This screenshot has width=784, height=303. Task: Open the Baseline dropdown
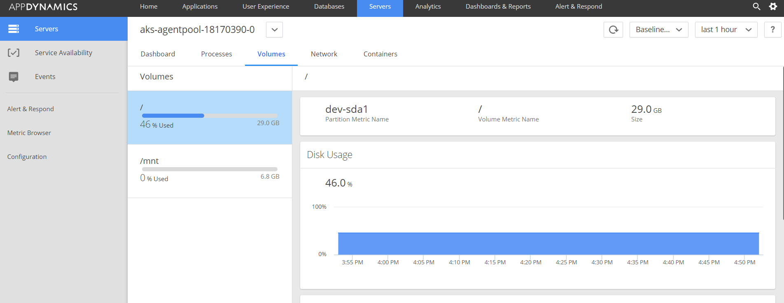(x=658, y=30)
